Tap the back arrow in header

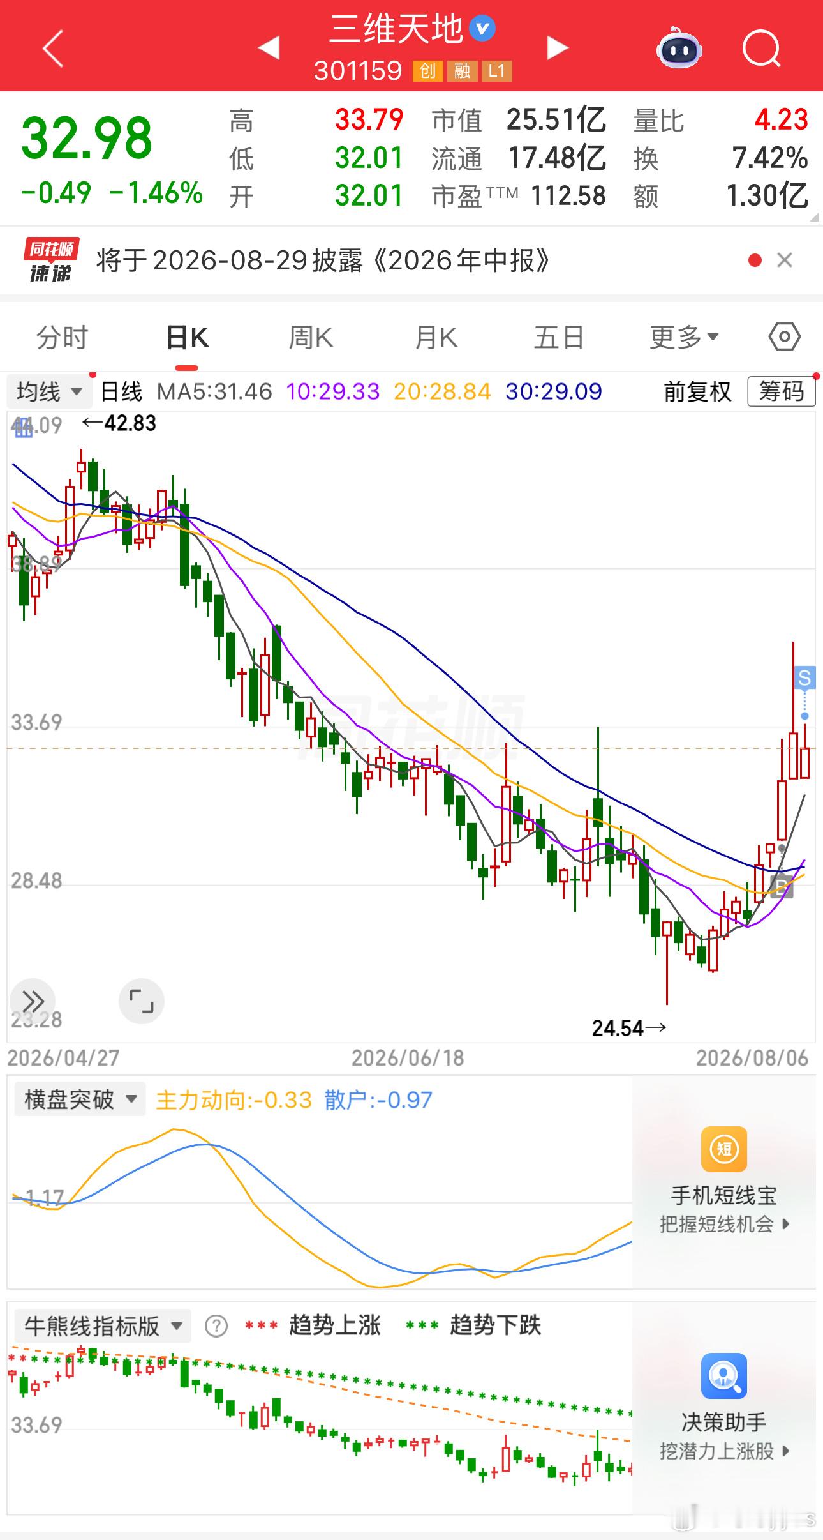[x=53, y=49]
